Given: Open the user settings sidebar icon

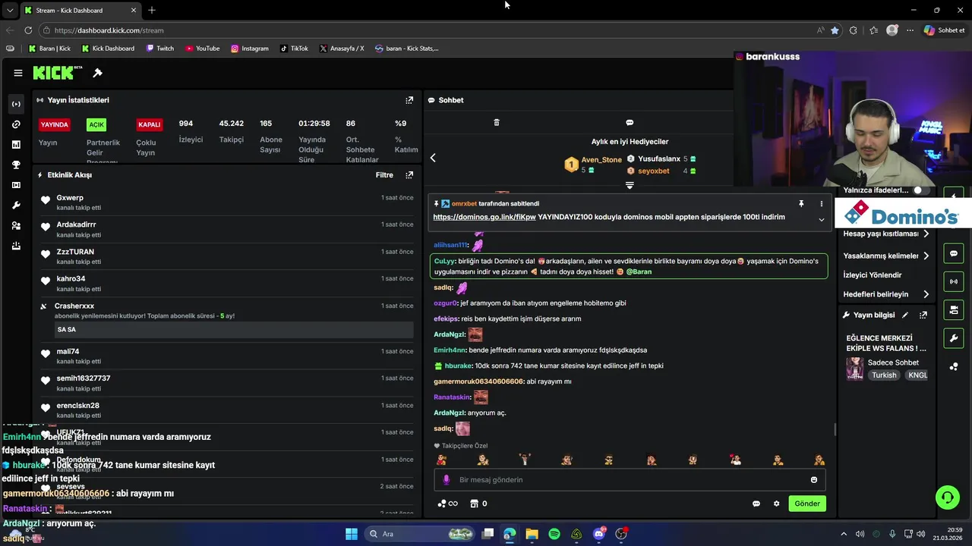Looking at the screenshot, I should [x=16, y=226].
